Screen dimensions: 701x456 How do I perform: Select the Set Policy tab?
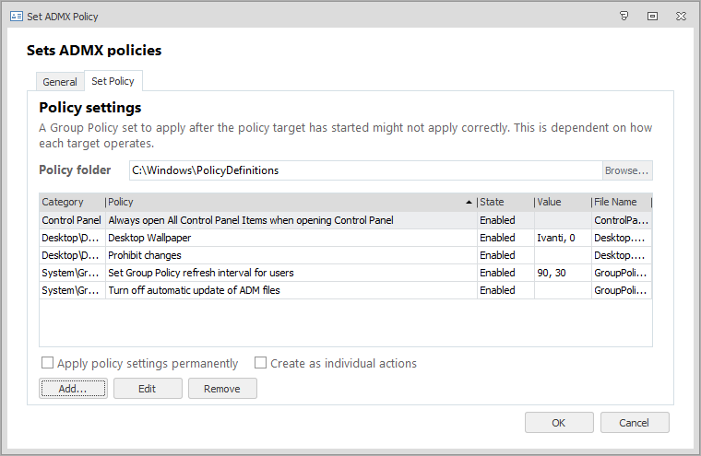coord(113,81)
